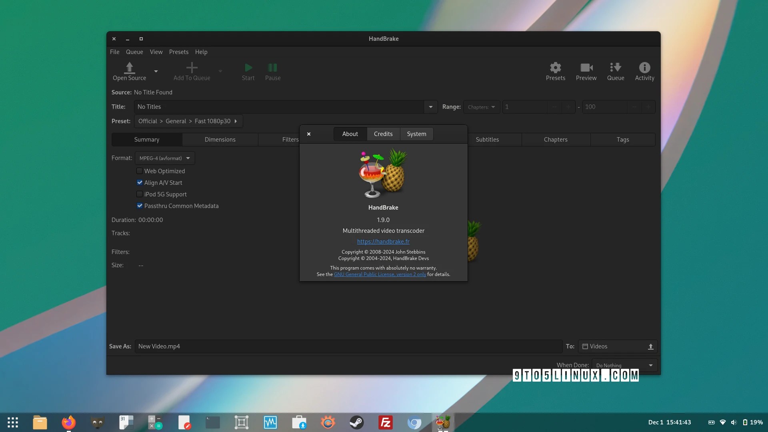The image size is (768, 432).
Task: Open Steam from the taskbar dock
Action: pyautogui.click(x=356, y=422)
